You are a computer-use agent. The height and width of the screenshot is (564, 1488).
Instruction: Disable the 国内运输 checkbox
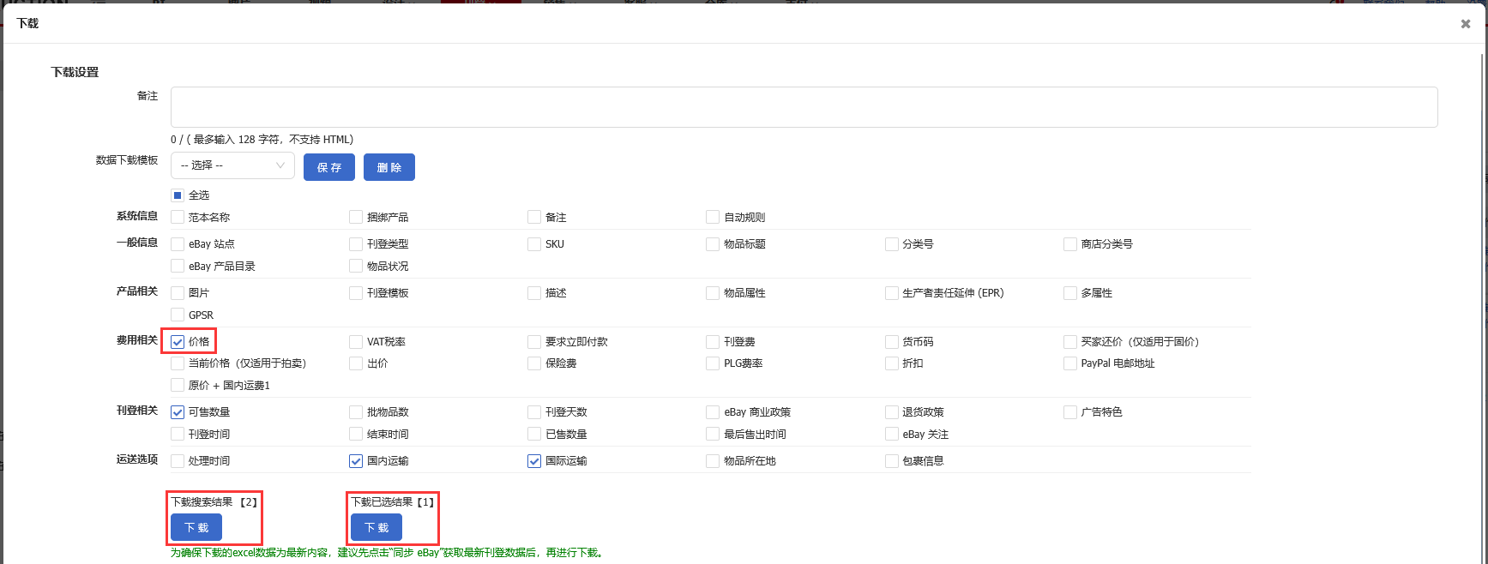coord(356,461)
